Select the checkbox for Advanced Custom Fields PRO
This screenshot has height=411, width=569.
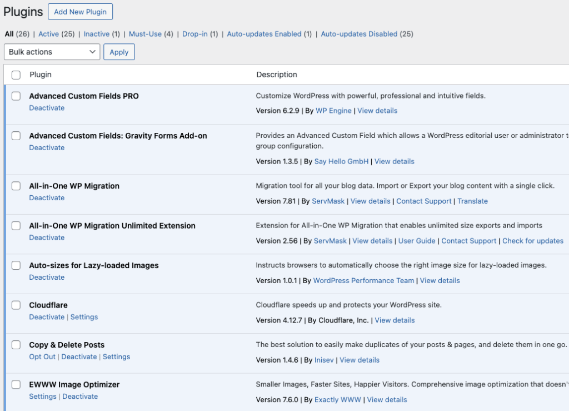(x=16, y=96)
